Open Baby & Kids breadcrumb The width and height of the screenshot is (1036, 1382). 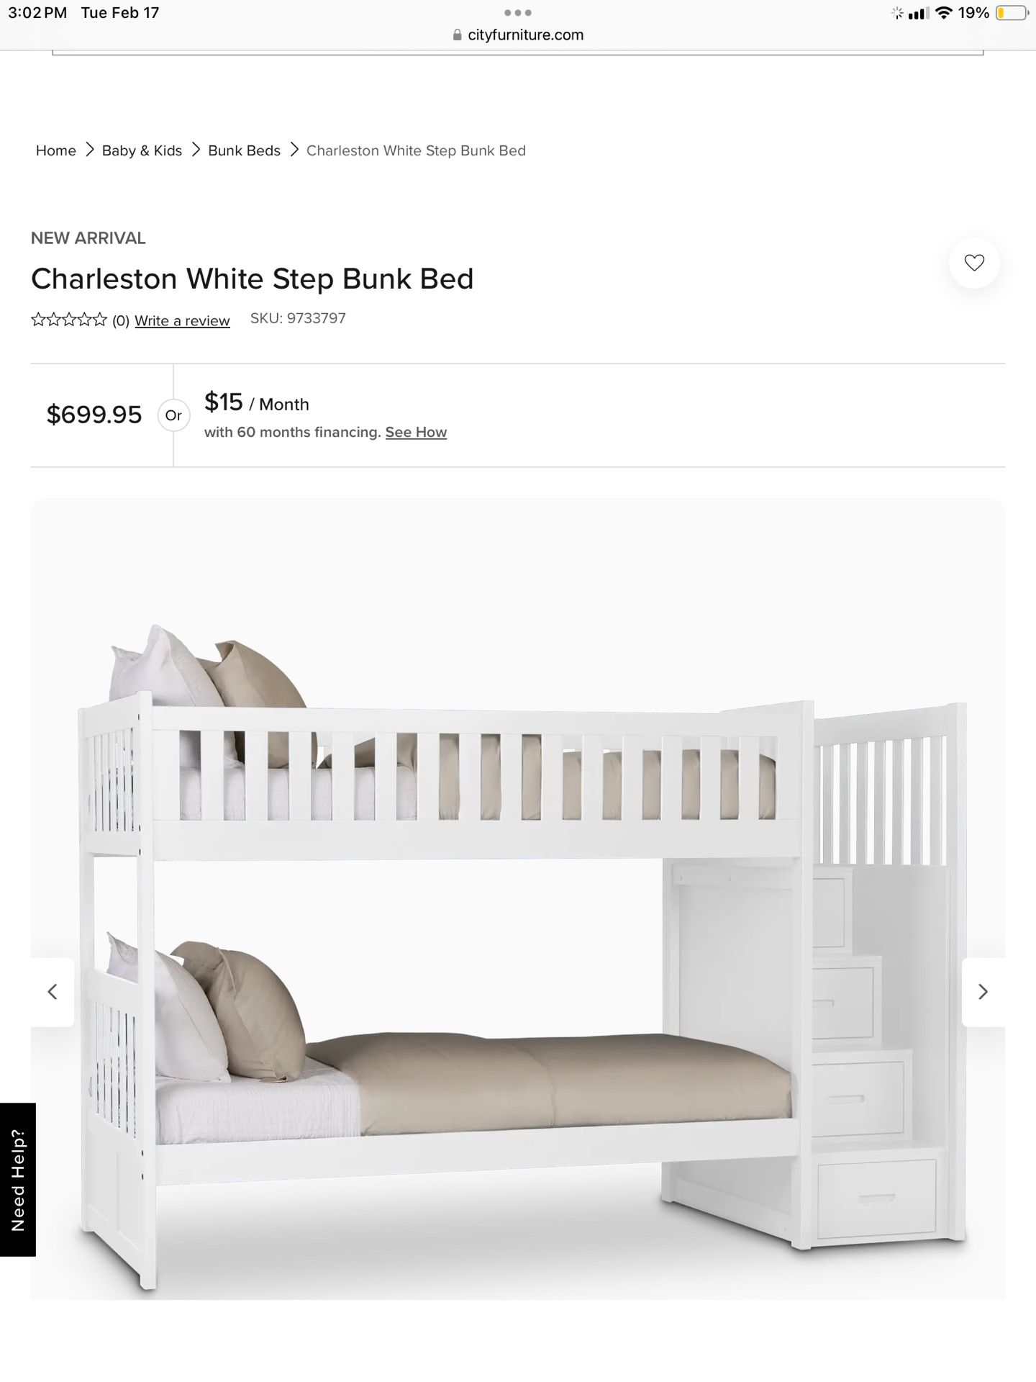tap(142, 150)
